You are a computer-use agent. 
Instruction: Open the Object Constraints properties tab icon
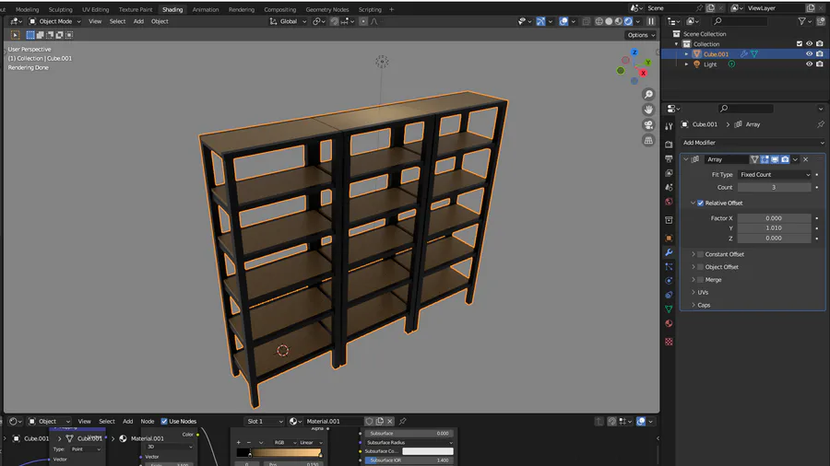(669, 295)
